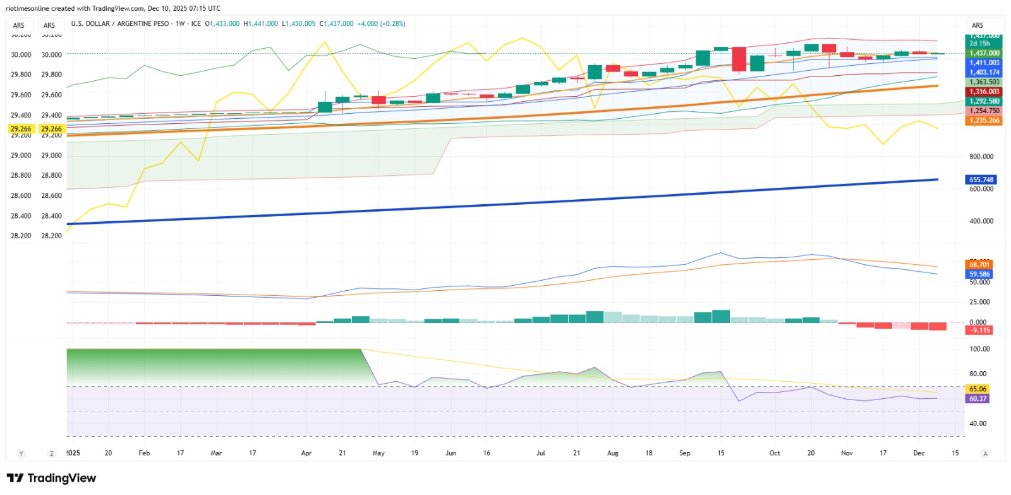This screenshot has width=1011, height=495.
Task: Click the yellow 65.06 oscillator label
Action: click(x=978, y=389)
